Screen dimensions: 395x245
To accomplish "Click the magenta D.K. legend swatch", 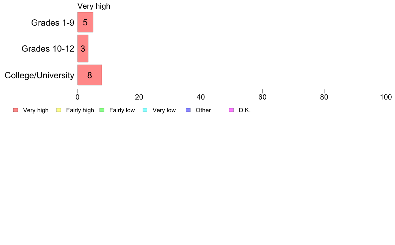I will (231, 110).
